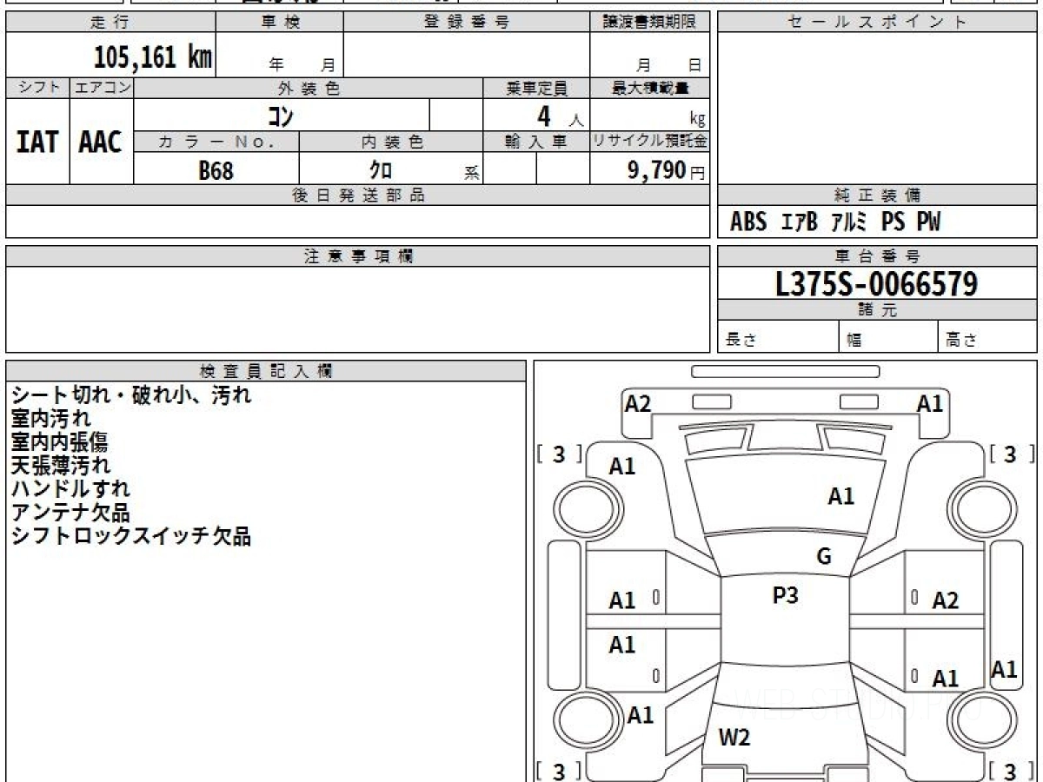Click the カラーNo. header
This screenshot has height=782, width=1043.
click(x=216, y=142)
